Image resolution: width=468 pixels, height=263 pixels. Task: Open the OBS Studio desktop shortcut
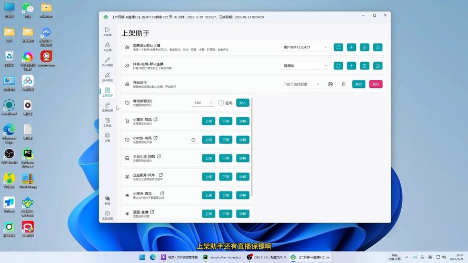9,156
